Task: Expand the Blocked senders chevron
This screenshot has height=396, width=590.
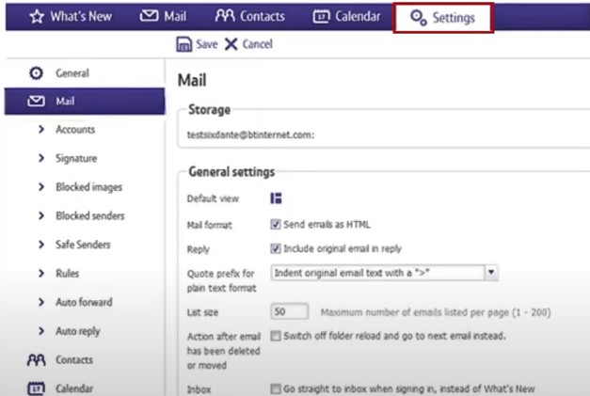Action: pyautogui.click(x=41, y=215)
